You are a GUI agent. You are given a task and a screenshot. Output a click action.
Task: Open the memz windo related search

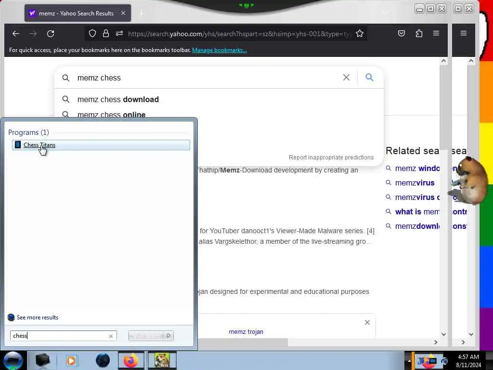coord(417,168)
